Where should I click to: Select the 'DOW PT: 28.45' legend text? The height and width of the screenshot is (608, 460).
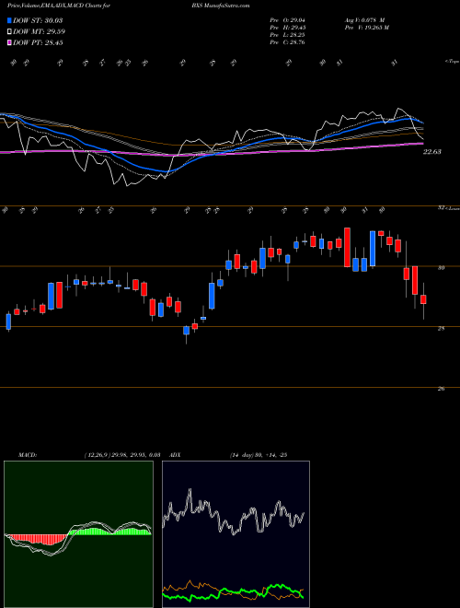[38, 42]
